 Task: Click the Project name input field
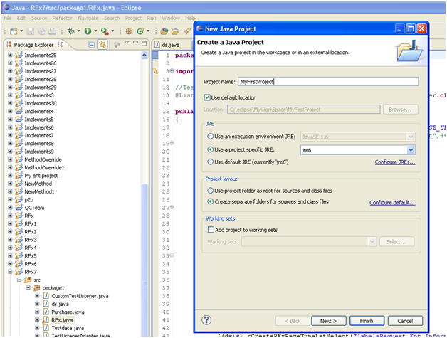328,82
